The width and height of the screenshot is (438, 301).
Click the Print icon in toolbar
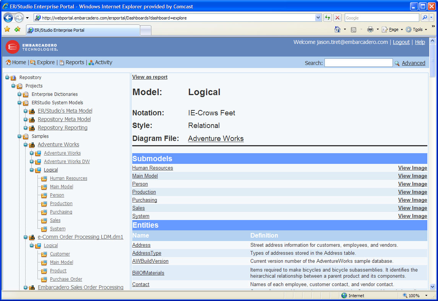tap(370, 29)
